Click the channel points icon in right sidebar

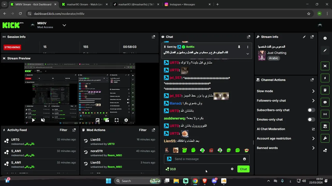click(x=325, y=150)
